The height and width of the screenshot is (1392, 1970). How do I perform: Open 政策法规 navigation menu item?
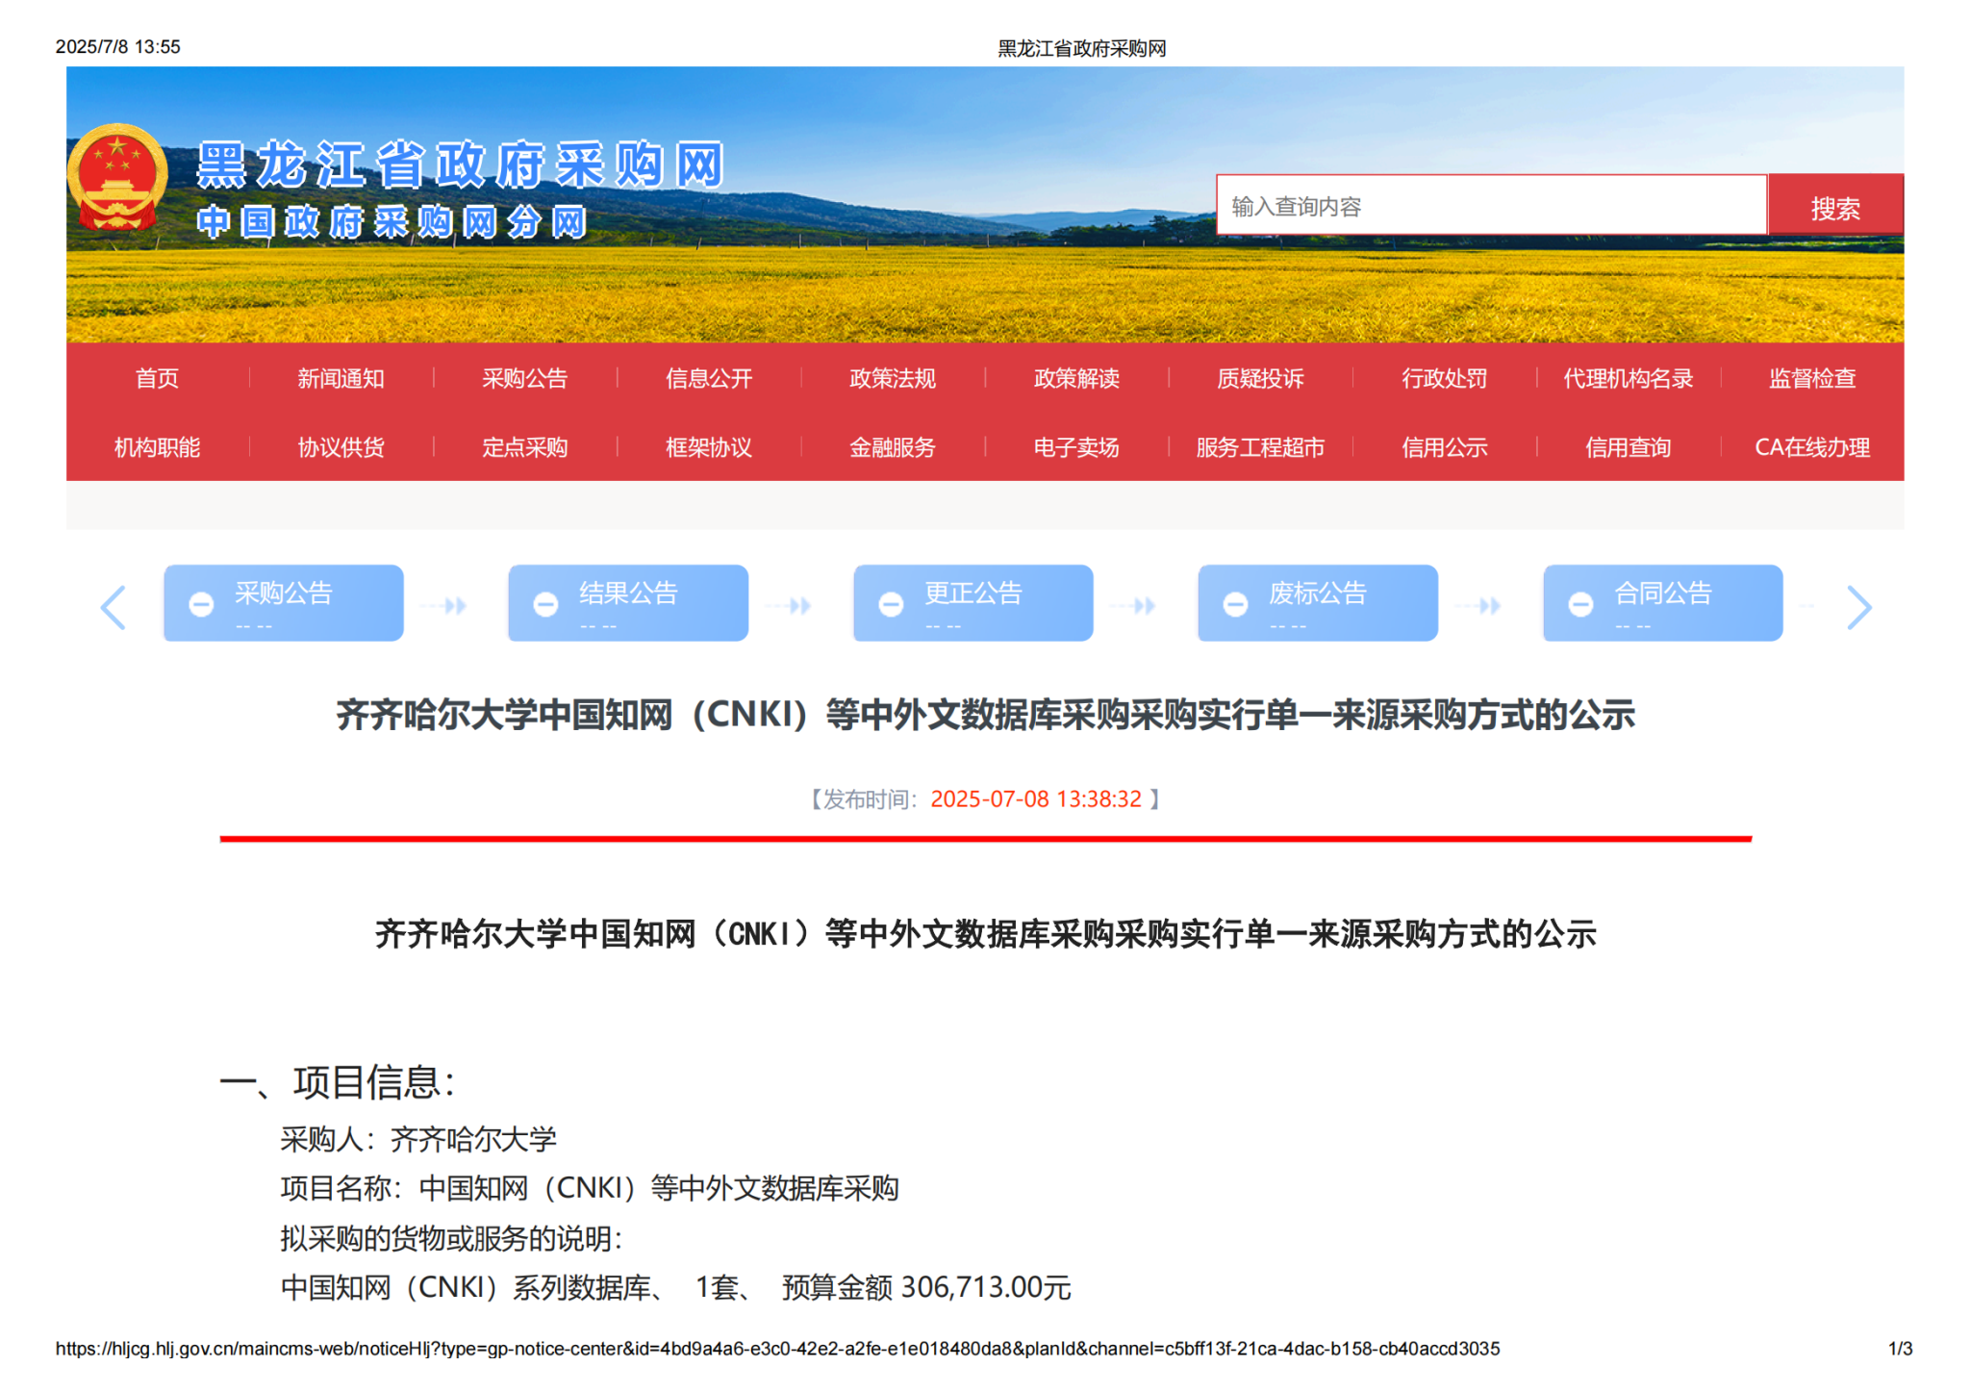pyautogui.click(x=892, y=378)
